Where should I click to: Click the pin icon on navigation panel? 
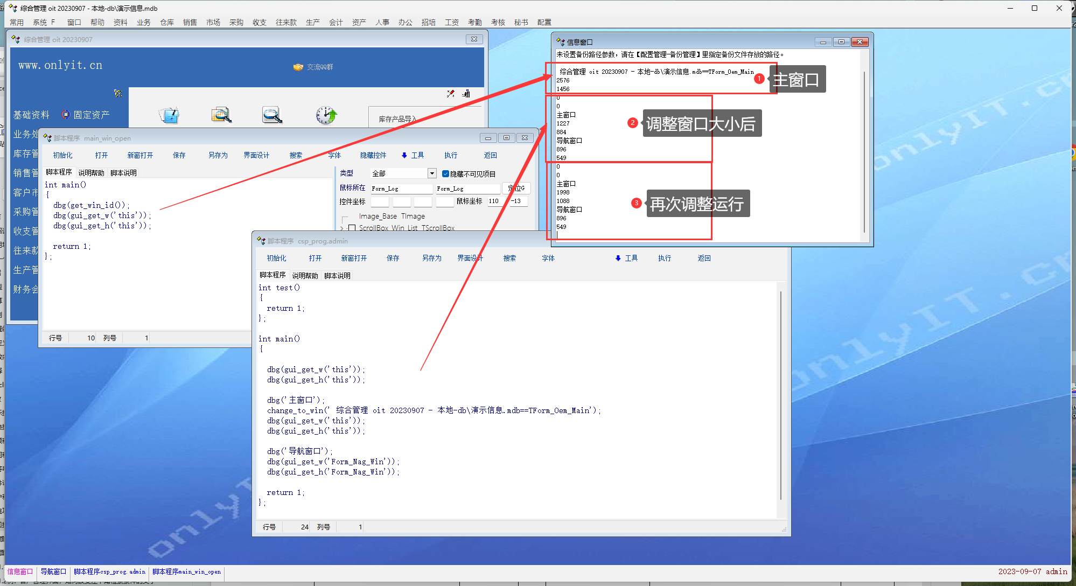coord(118,93)
